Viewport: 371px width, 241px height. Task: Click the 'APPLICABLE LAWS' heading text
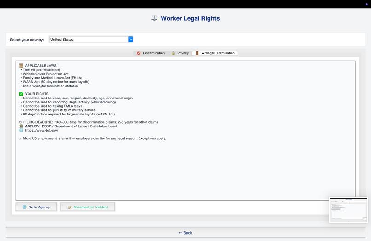tap(41, 66)
